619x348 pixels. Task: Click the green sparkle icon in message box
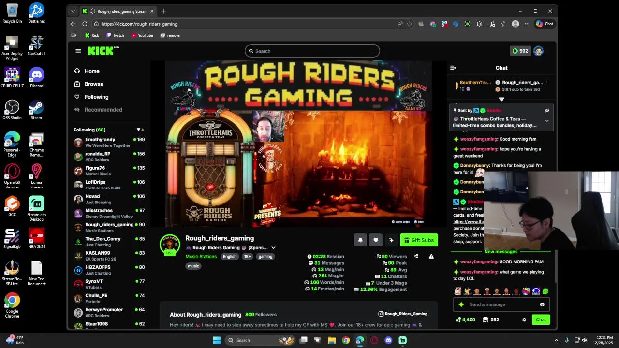tap(461, 304)
